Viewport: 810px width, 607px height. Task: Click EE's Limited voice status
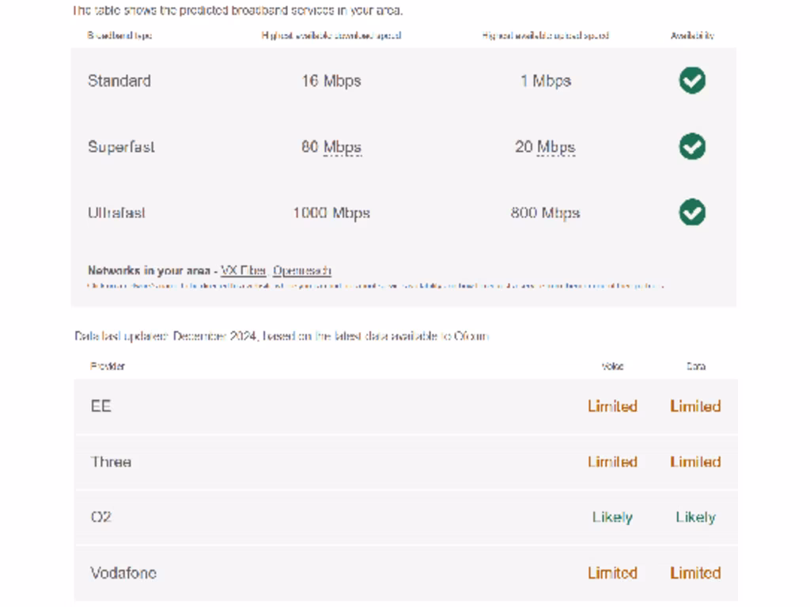pos(612,406)
